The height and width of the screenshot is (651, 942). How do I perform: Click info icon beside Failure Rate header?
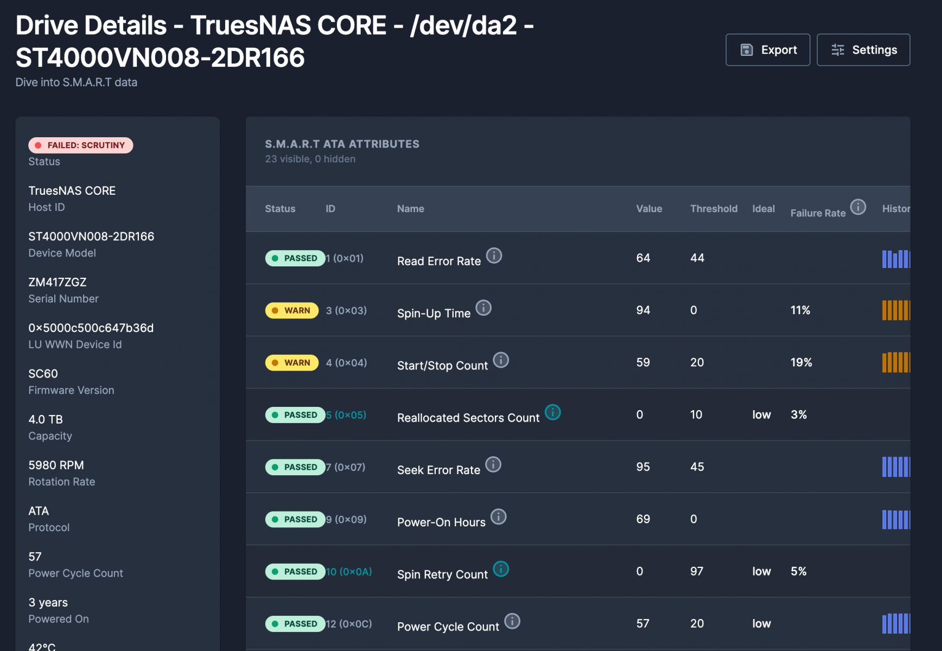pyautogui.click(x=858, y=207)
